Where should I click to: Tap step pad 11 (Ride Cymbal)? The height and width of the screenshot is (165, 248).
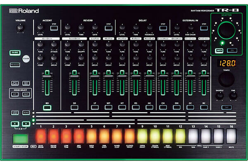(x=168, y=136)
